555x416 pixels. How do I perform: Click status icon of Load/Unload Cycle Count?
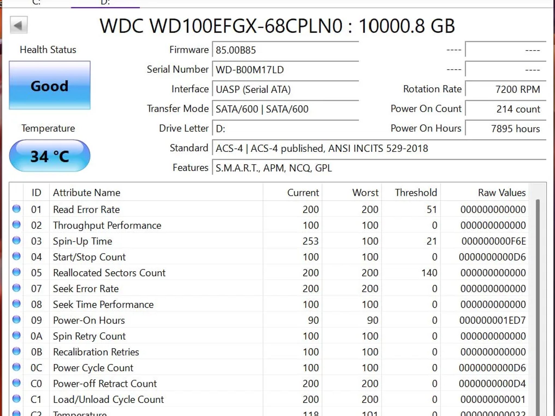tap(17, 399)
